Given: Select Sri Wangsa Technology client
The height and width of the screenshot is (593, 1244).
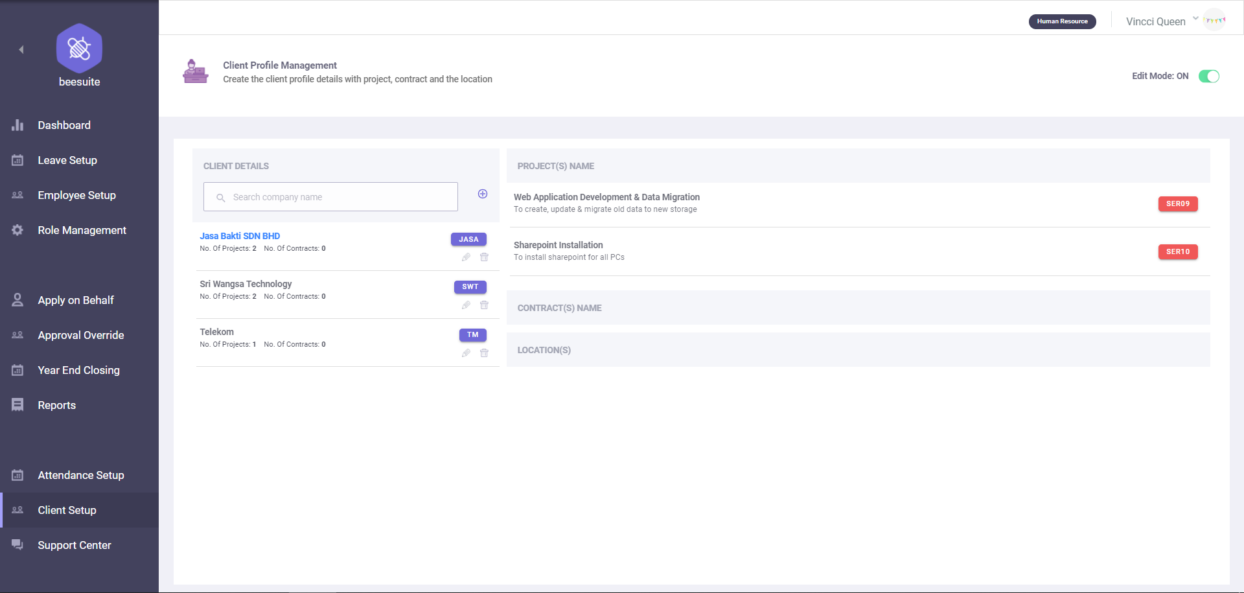Looking at the screenshot, I should pyautogui.click(x=246, y=284).
